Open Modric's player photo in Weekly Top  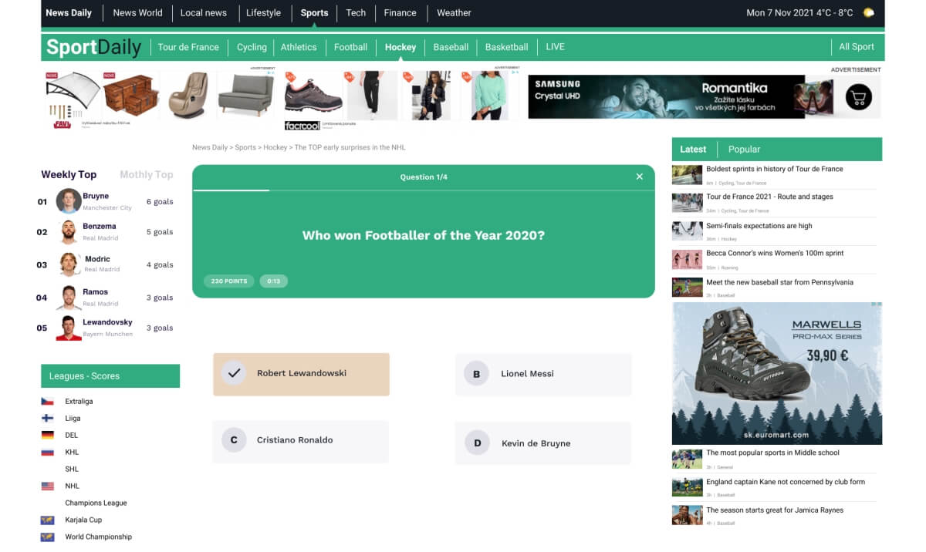(69, 264)
